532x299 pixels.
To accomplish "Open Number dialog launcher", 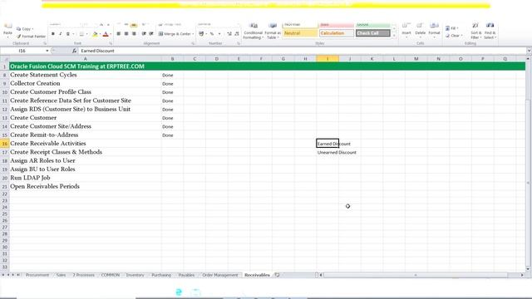I will pyautogui.click(x=239, y=44).
